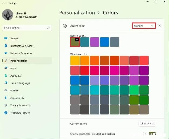
Task: Click the vertical scrollbar on right edge
Action: [168, 86]
